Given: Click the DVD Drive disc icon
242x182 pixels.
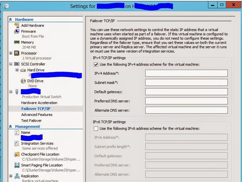Looking at the screenshot, I should coord(23,81).
